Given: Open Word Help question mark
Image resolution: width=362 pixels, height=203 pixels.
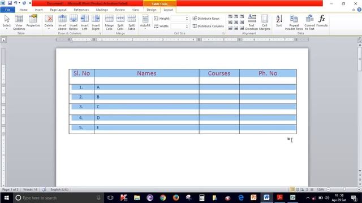Looking at the screenshot, I should click(x=359, y=10).
